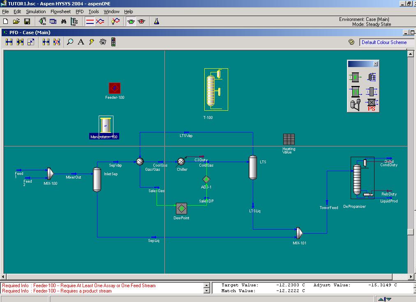Select the Manipulator-100 unit icon
The image size is (416, 302).
[106, 125]
